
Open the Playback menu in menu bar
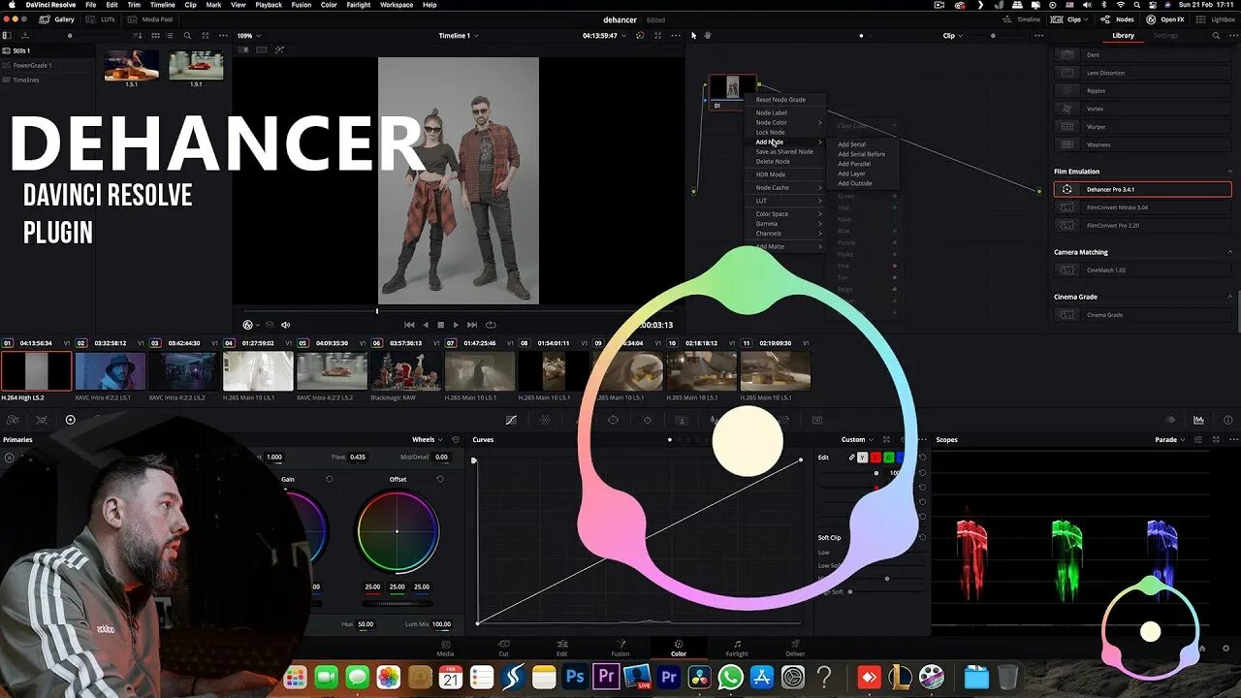(x=269, y=5)
